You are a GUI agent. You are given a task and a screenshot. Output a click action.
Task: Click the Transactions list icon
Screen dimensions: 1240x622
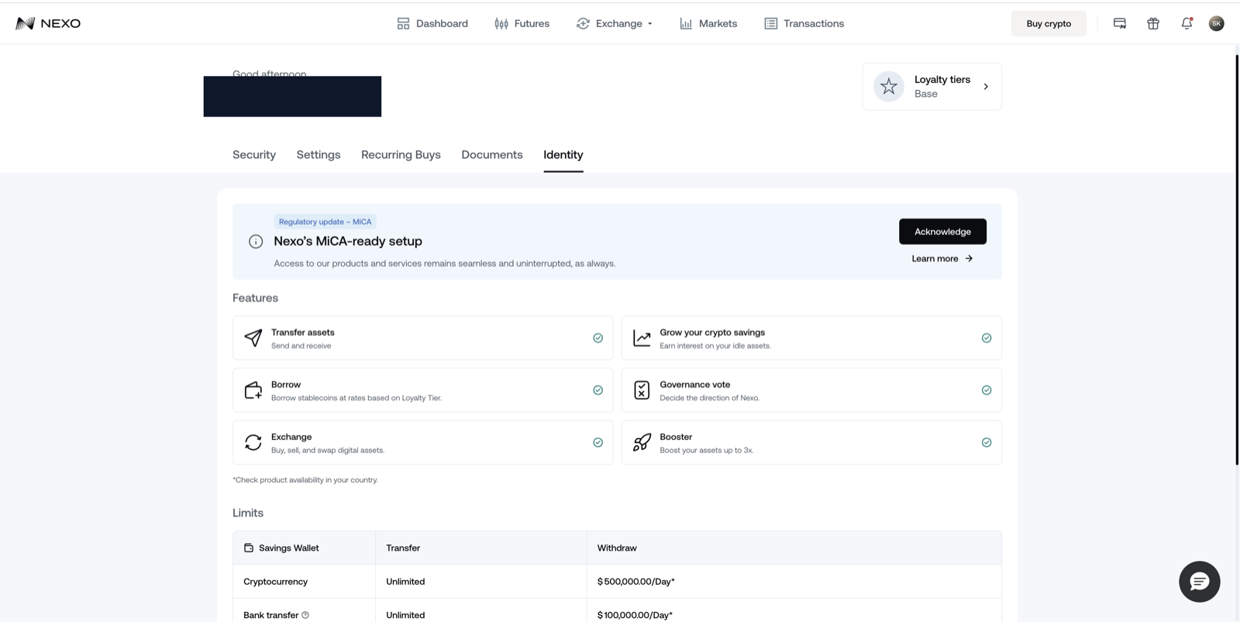click(x=770, y=23)
